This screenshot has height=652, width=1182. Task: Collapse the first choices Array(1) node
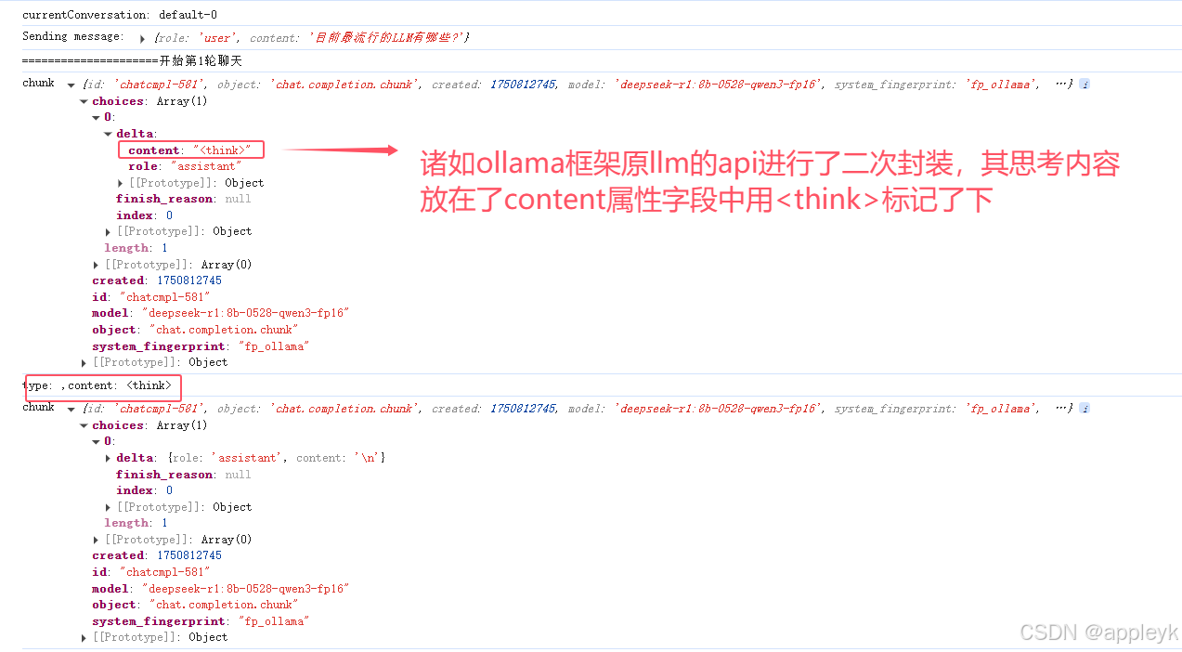(84, 101)
